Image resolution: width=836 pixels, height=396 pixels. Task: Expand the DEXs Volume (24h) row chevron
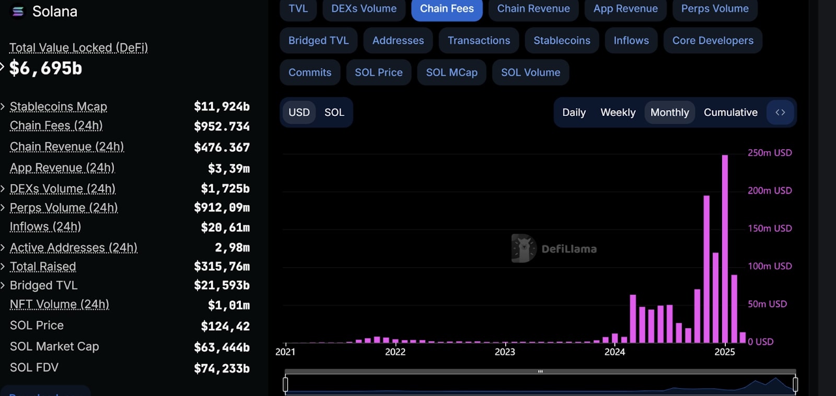3,188
